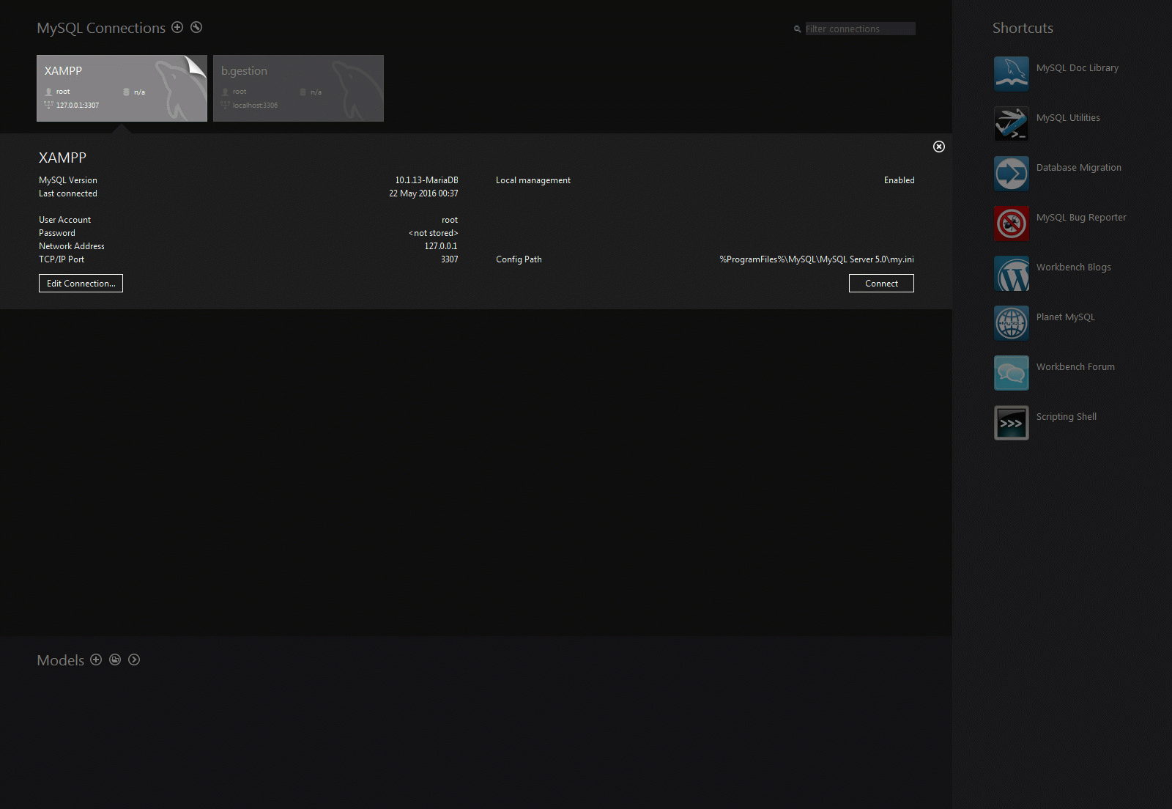Add a new MySQL connection
1172x809 pixels.
coord(177,27)
